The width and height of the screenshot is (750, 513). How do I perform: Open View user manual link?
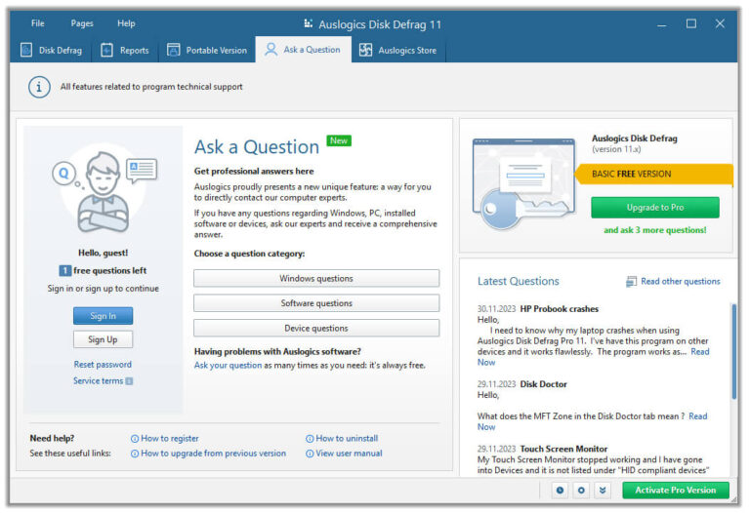[x=349, y=454]
